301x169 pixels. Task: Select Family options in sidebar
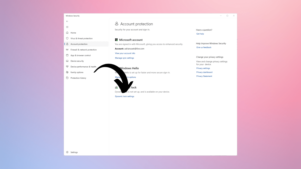point(77,72)
